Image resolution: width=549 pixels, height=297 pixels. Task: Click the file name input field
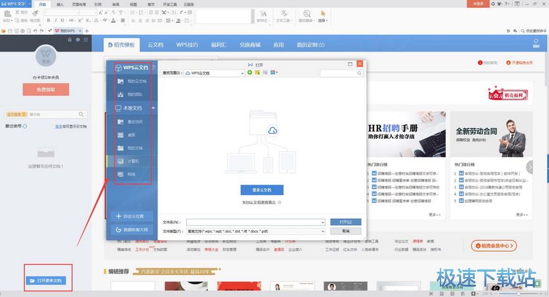256,222
